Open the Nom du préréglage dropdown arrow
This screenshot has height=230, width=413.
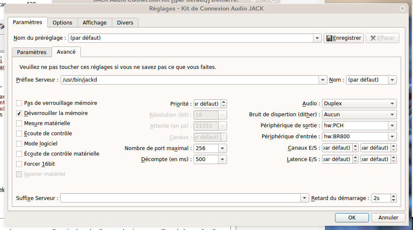tap(317, 38)
